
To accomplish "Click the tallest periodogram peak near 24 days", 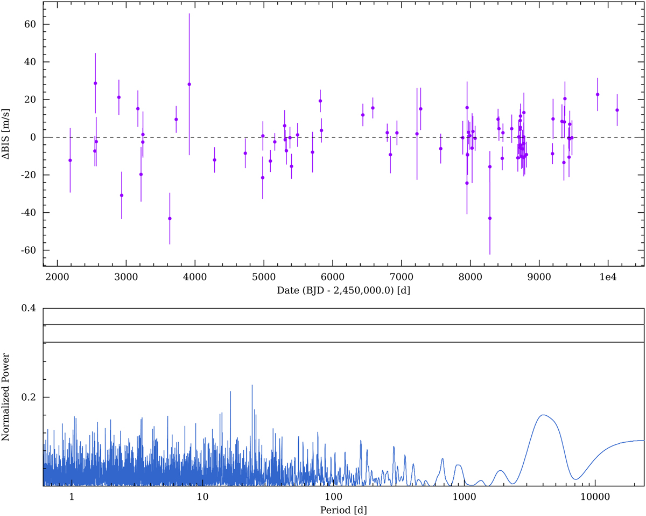I will (x=251, y=386).
